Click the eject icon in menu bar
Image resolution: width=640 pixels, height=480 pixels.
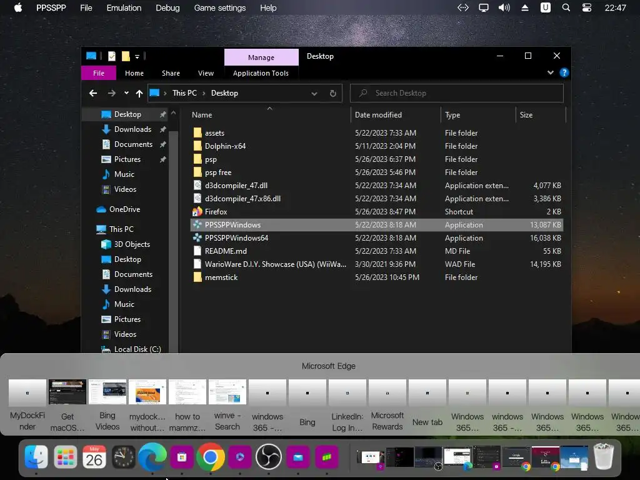(x=525, y=7)
